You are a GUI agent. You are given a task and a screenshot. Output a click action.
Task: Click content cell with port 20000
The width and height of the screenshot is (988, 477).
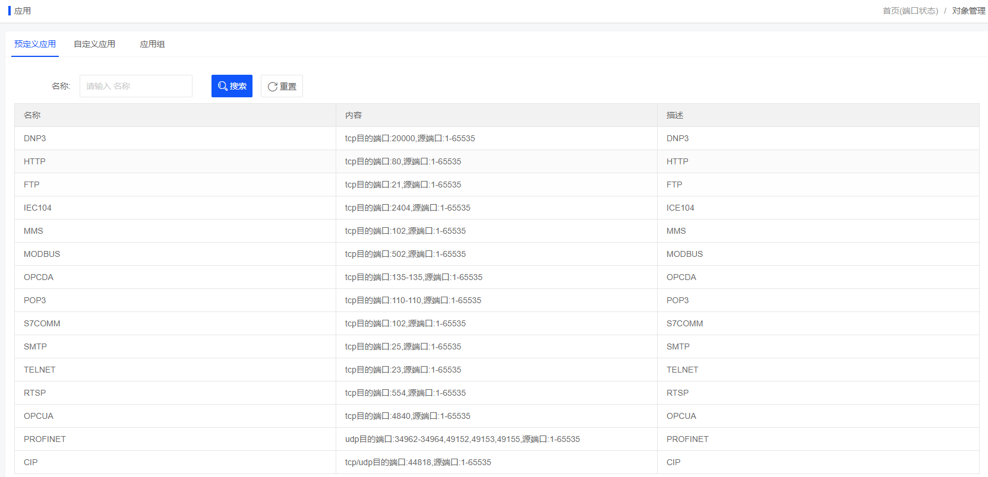pyautogui.click(x=497, y=138)
